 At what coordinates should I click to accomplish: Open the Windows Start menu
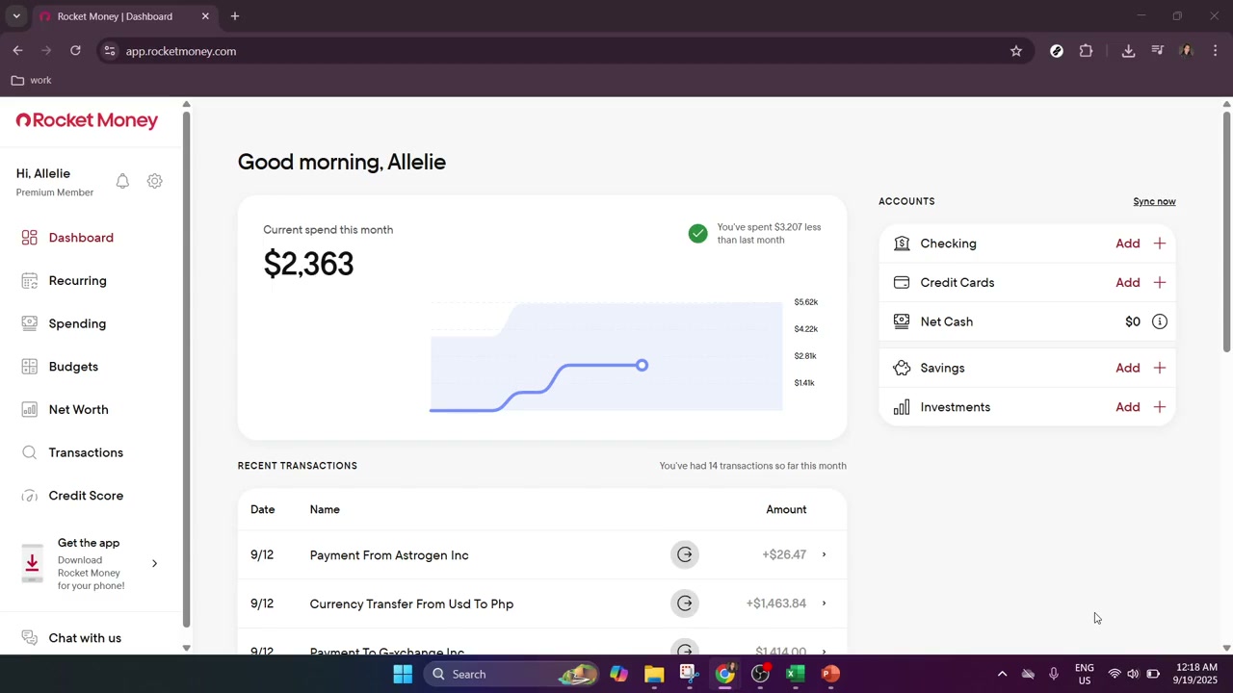(x=403, y=674)
